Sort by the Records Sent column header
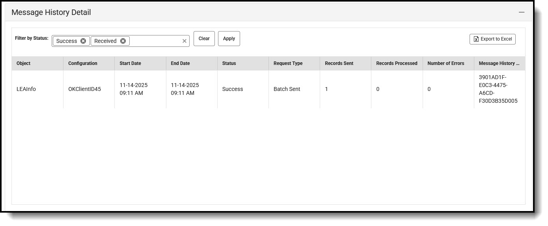 [x=345, y=63]
